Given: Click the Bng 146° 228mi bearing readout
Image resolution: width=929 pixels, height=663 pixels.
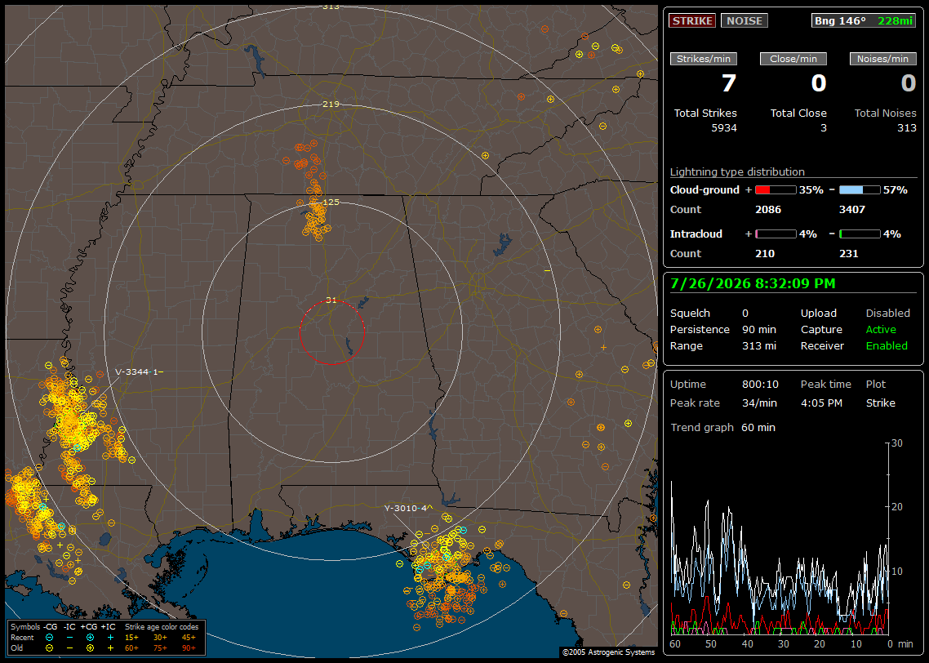Looking at the screenshot, I should tap(863, 20).
